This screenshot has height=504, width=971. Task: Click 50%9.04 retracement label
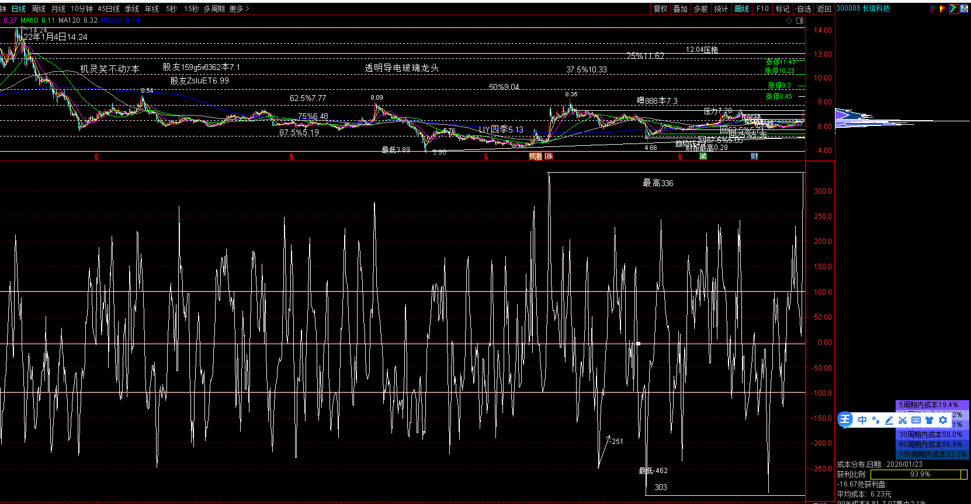pyautogui.click(x=504, y=87)
